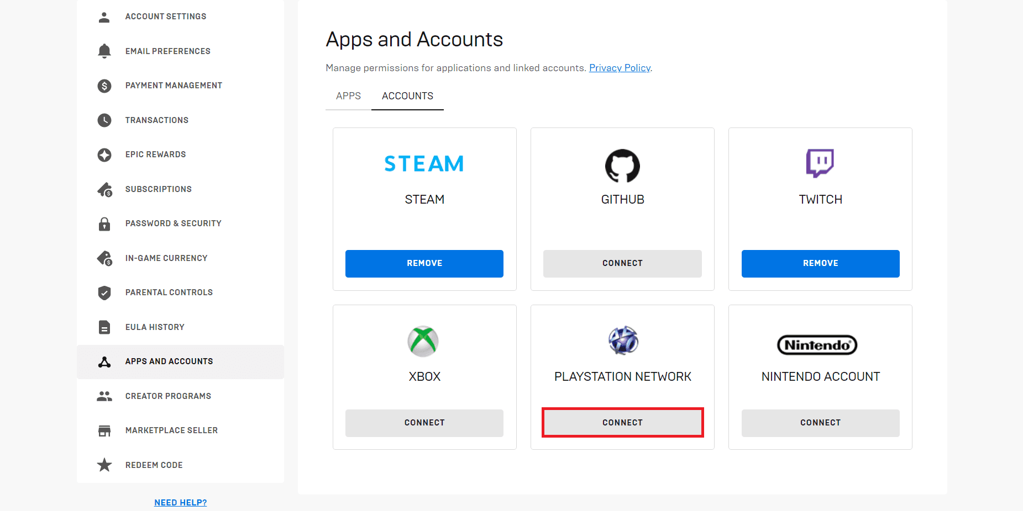Viewport: 1023px width, 511px height.
Task: Open the Privacy Policy link
Action: pyautogui.click(x=620, y=68)
